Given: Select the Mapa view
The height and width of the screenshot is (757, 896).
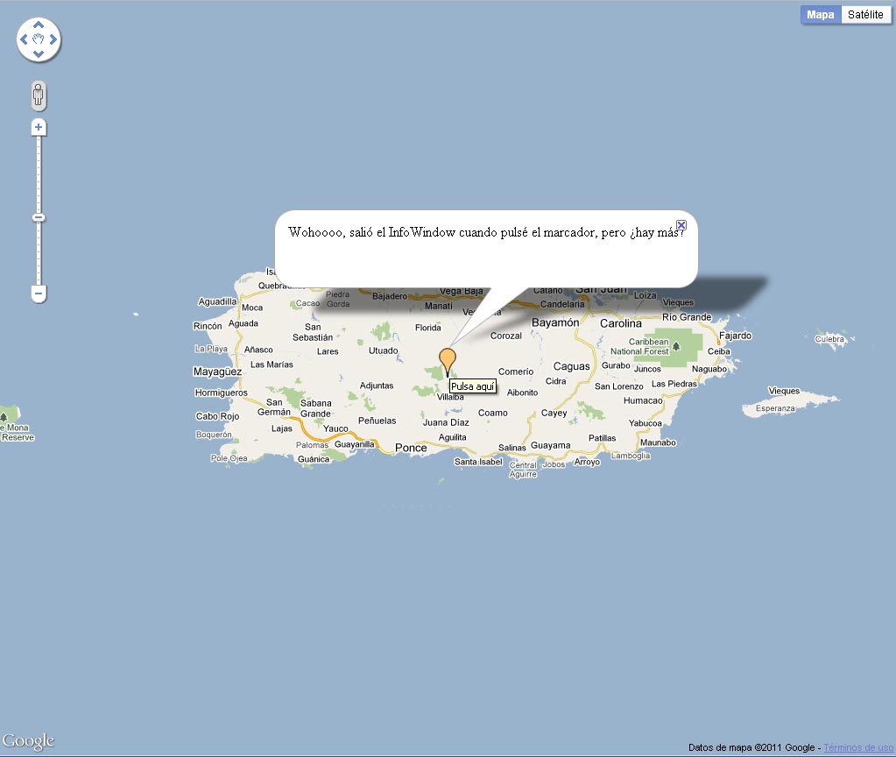Looking at the screenshot, I should pos(821,15).
